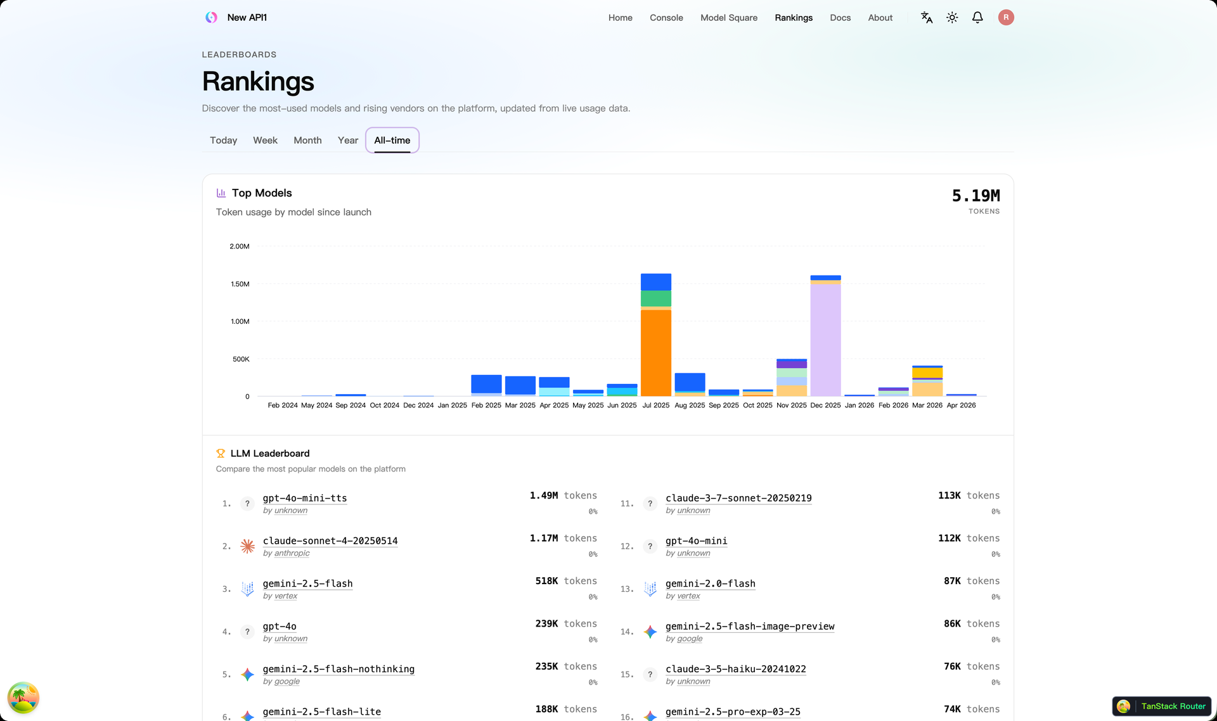Click the orange segment of the Jul 2025 bar
This screenshot has width=1217, height=721.
656,353
